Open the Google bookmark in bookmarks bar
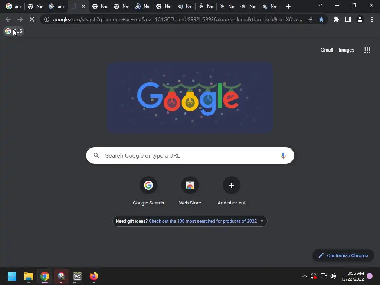Screen dimensions: 380x285 click(14, 31)
